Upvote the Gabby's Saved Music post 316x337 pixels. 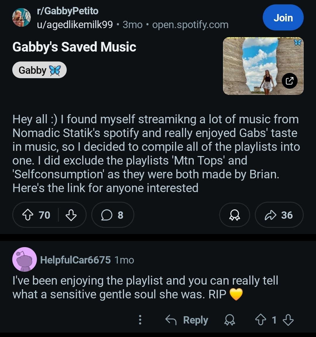click(x=28, y=215)
